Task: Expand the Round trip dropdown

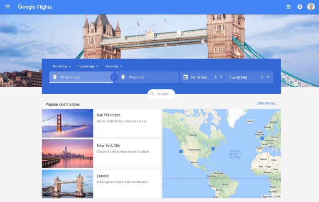Action: pyautogui.click(x=62, y=67)
